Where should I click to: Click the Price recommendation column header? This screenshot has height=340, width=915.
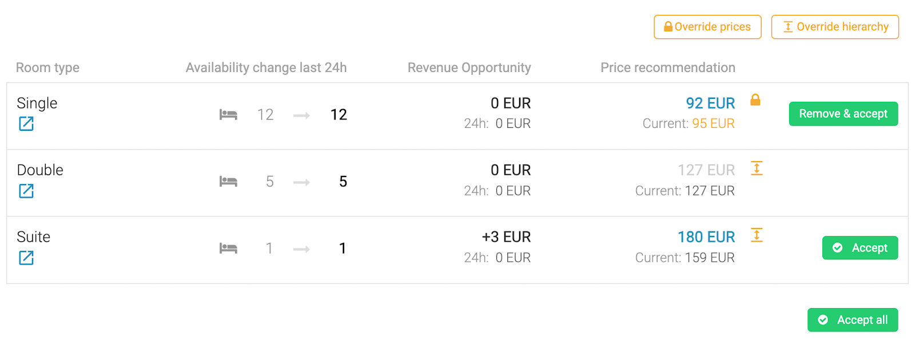[668, 67]
